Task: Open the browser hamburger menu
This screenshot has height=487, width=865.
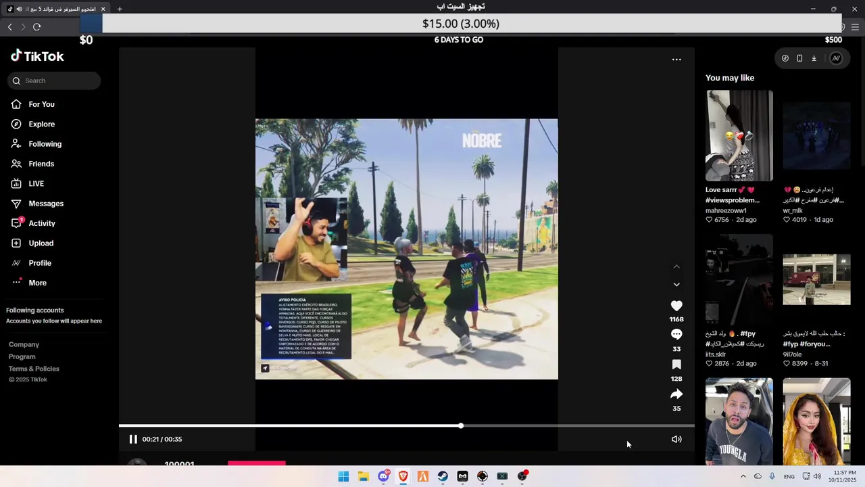Action: [x=855, y=27]
